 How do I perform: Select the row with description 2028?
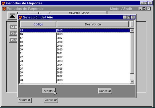(75, 80)
